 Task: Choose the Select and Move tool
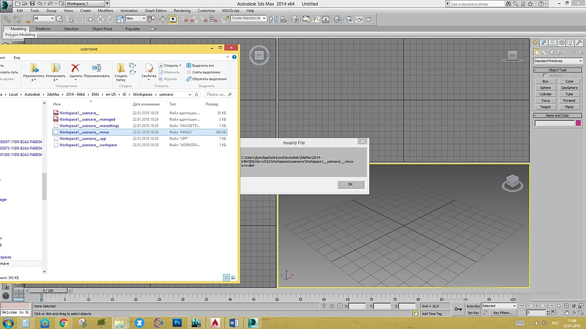[100, 19]
